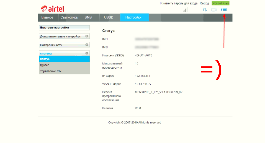Screen dimensions: 265x143
Task: Click the max access number value 10
Action: 137,64
